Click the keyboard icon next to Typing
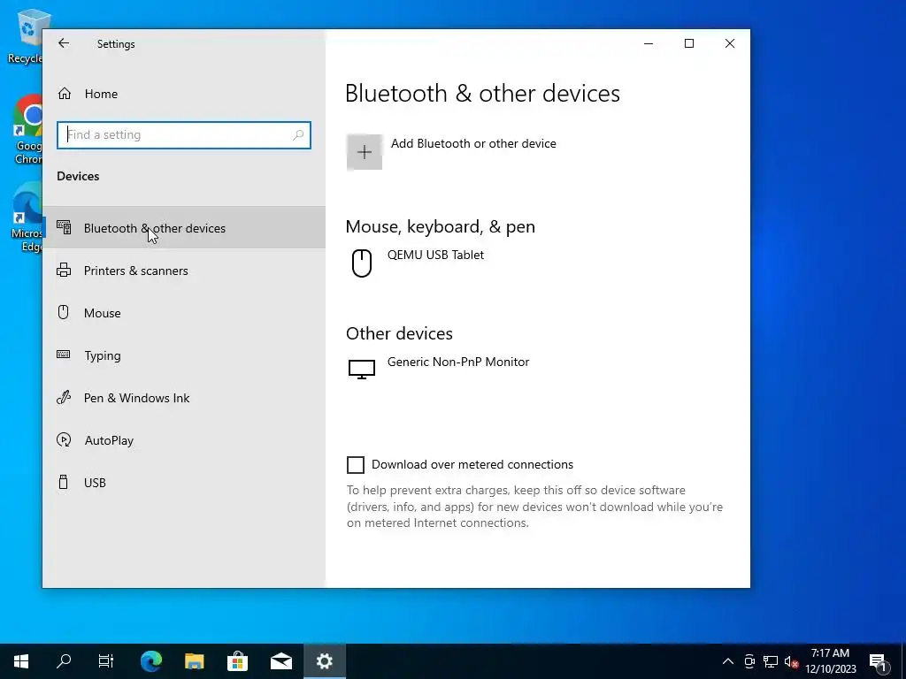The image size is (906, 679). point(64,355)
